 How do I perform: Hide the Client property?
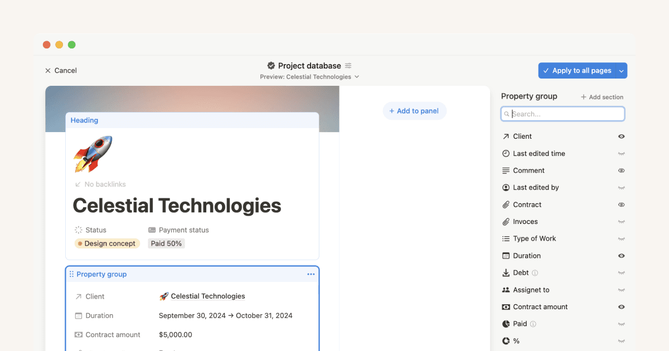click(621, 136)
